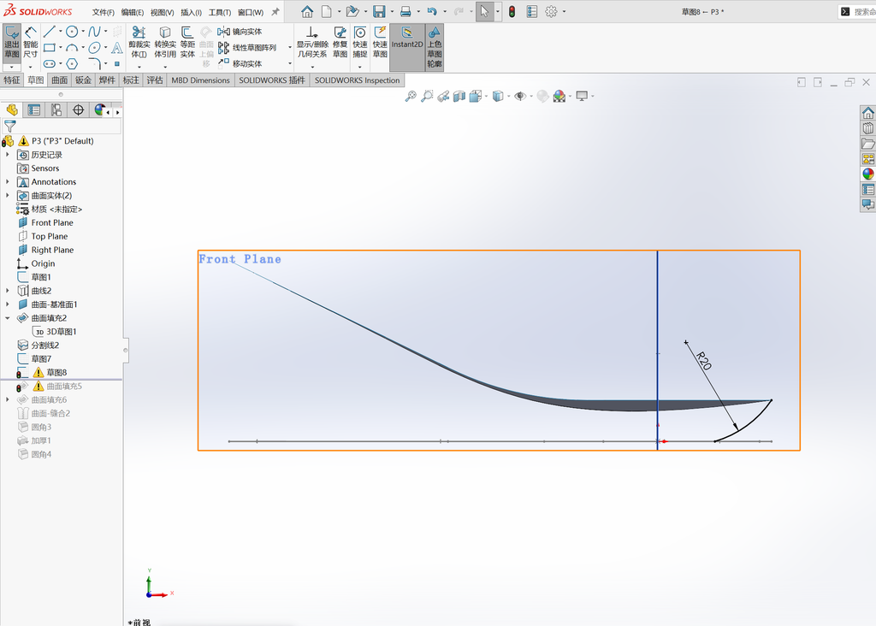This screenshot has width=876, height=626.
Task: Click Offset Entities (等距实体) tool
Action: click(187, 43)
